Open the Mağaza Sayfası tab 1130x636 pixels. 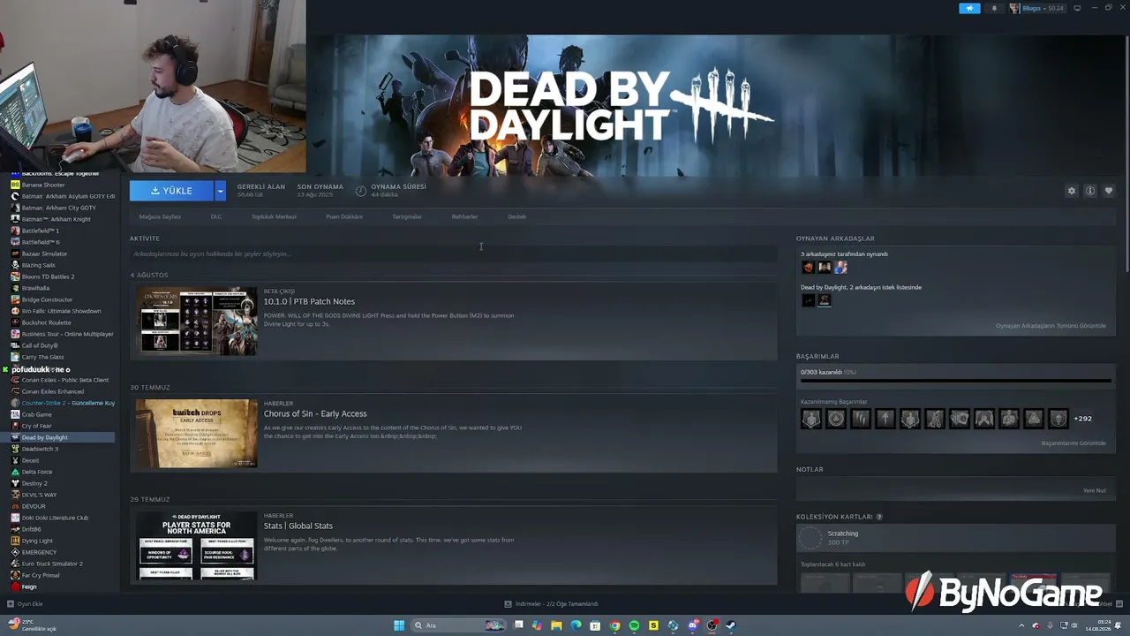coord(160,216)
